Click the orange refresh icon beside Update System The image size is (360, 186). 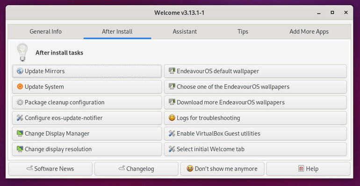(20, 87)
